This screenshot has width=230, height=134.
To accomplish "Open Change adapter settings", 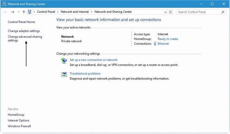I will click(24, 31).
